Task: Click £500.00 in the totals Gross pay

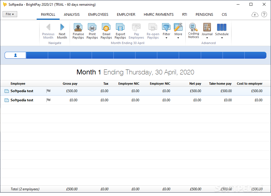Action: click(72, 189)
